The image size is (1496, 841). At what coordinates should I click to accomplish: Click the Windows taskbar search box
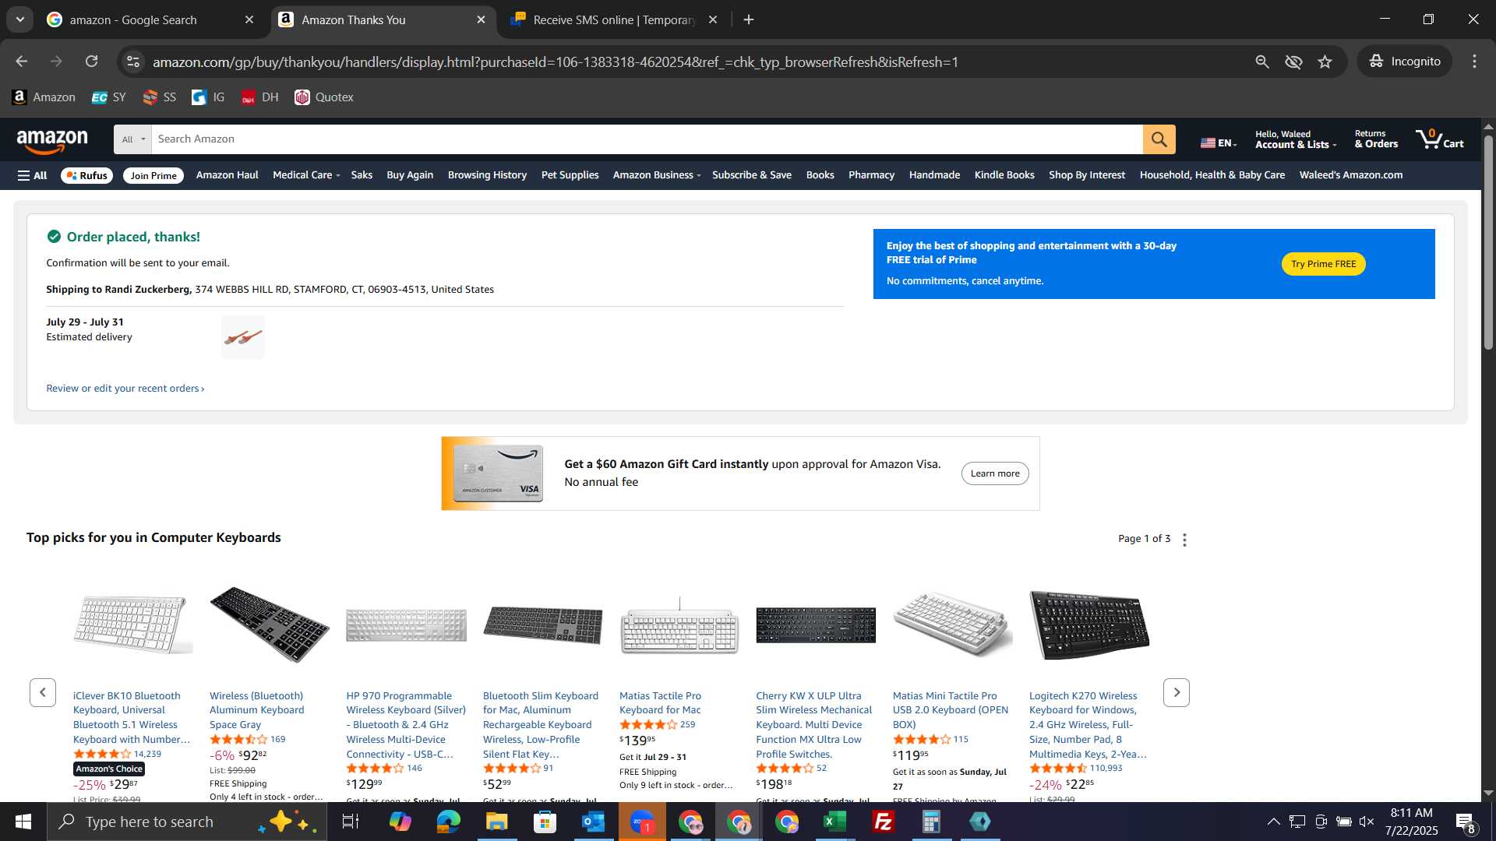pyautogui.click(x=187, y=822)
